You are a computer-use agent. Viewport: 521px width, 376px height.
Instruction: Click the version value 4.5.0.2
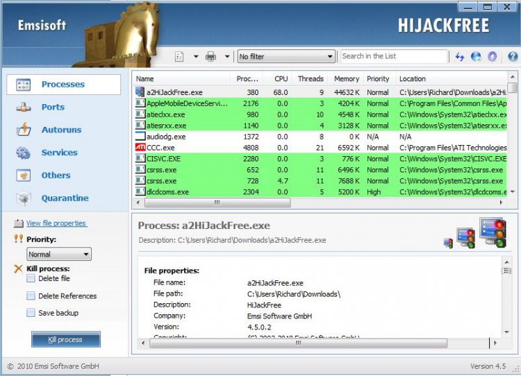259,327
